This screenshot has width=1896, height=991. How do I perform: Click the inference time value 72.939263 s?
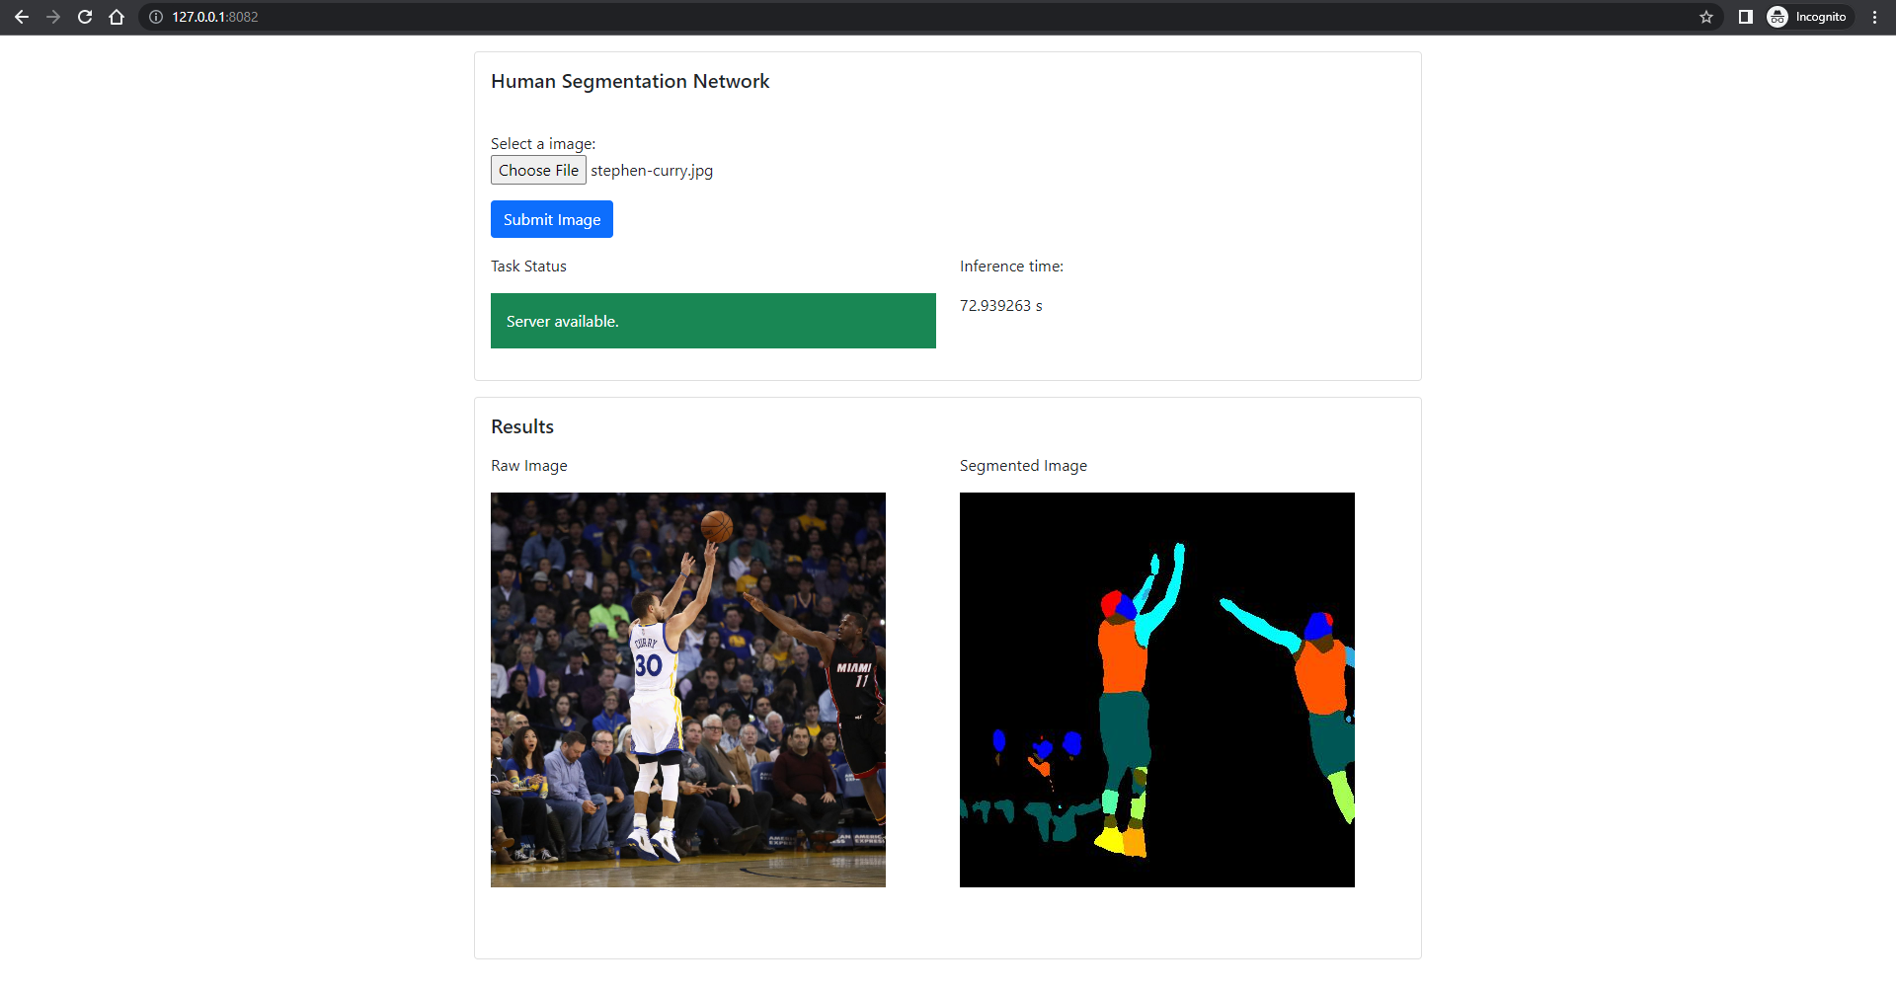pos(1000,305)
